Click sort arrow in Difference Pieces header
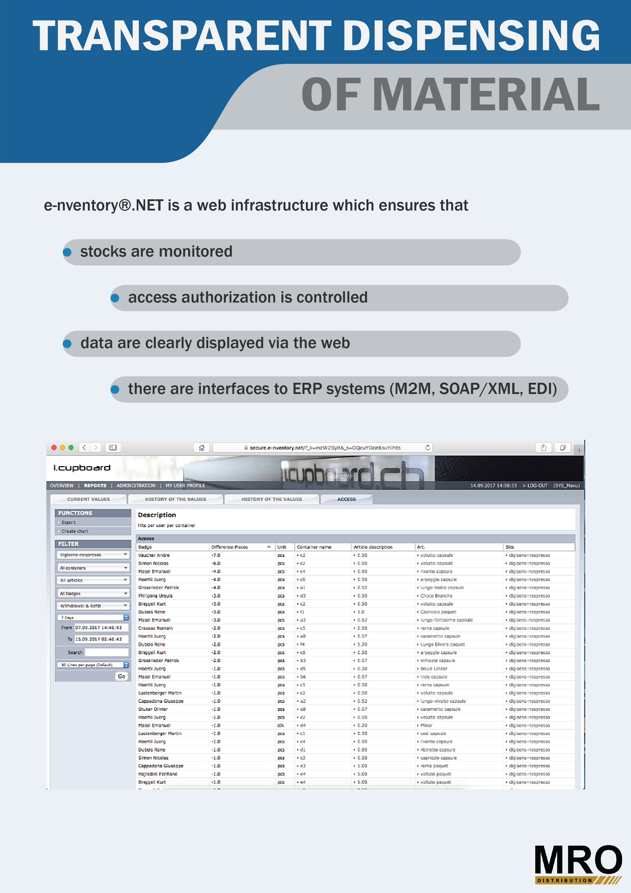The height and width of the screenshot is (893, 631). pos(269,547)
